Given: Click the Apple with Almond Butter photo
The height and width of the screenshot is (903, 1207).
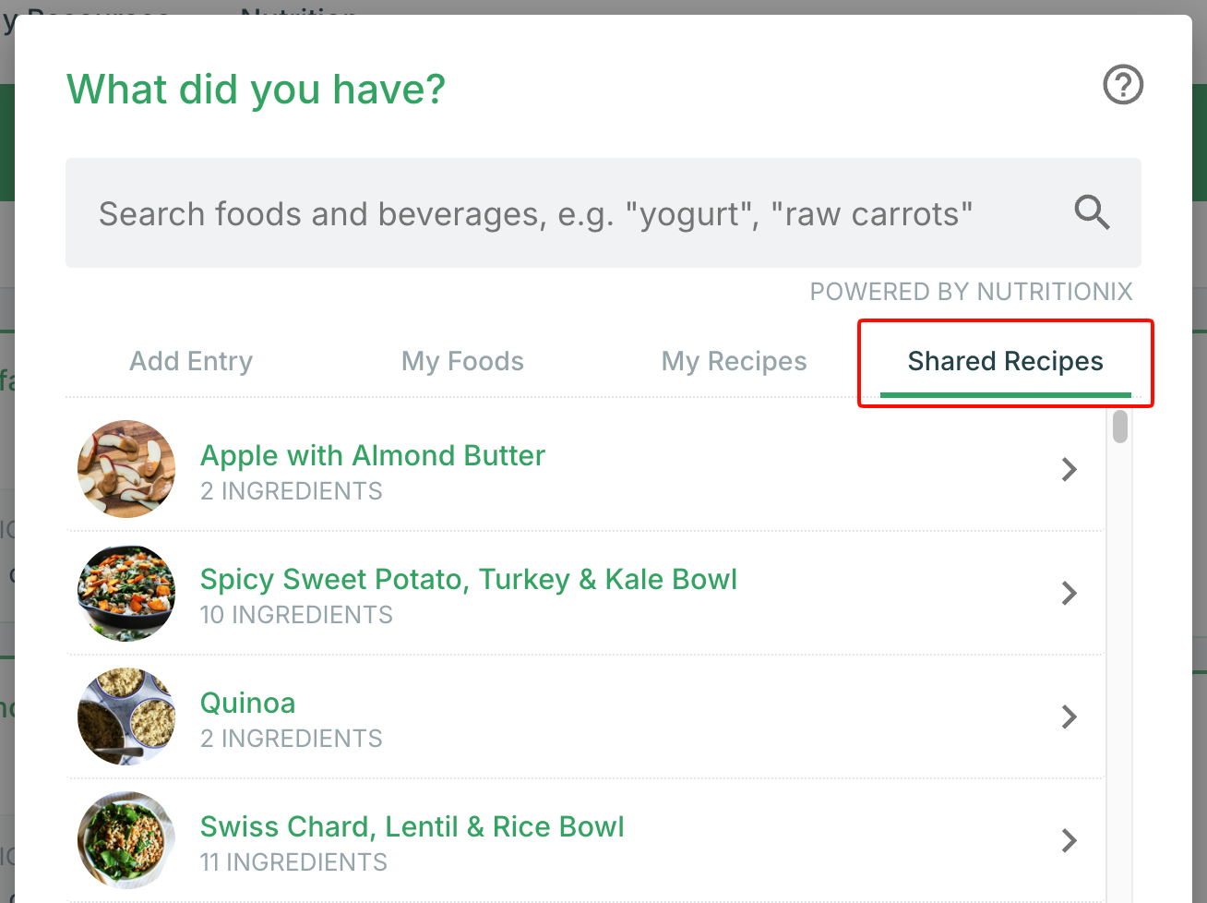Looking at the screenshot, I should [126, 469].
